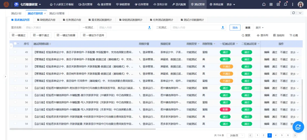Open the notification bell
Screen dimensions: 307x140
[x=285, y=5]
